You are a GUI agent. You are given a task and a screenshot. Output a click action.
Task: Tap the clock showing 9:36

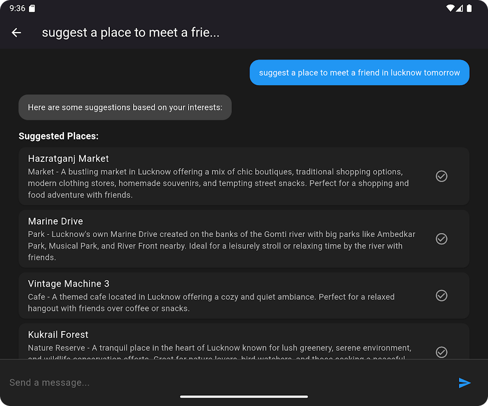coord(17,8)
